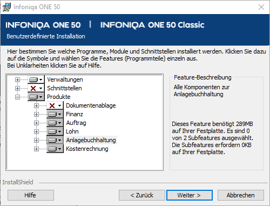The image size is (270, 206).
Task: Collapse the Produkte tree node
Action: (x=17, y=97)
